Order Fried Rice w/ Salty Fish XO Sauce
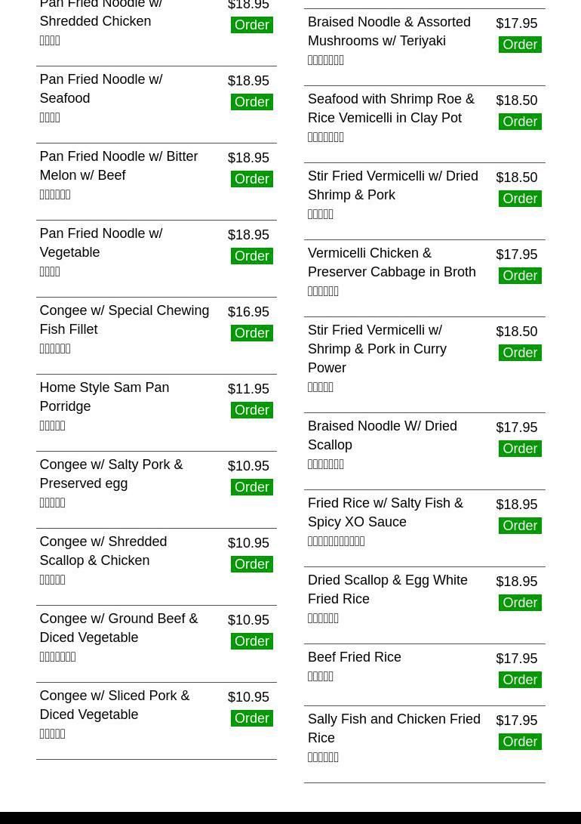The width and height of the screenshot is (581, 824). tap(520, 526)
